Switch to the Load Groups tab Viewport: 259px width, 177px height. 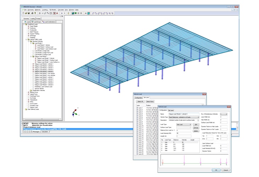[x=36, y=22]
